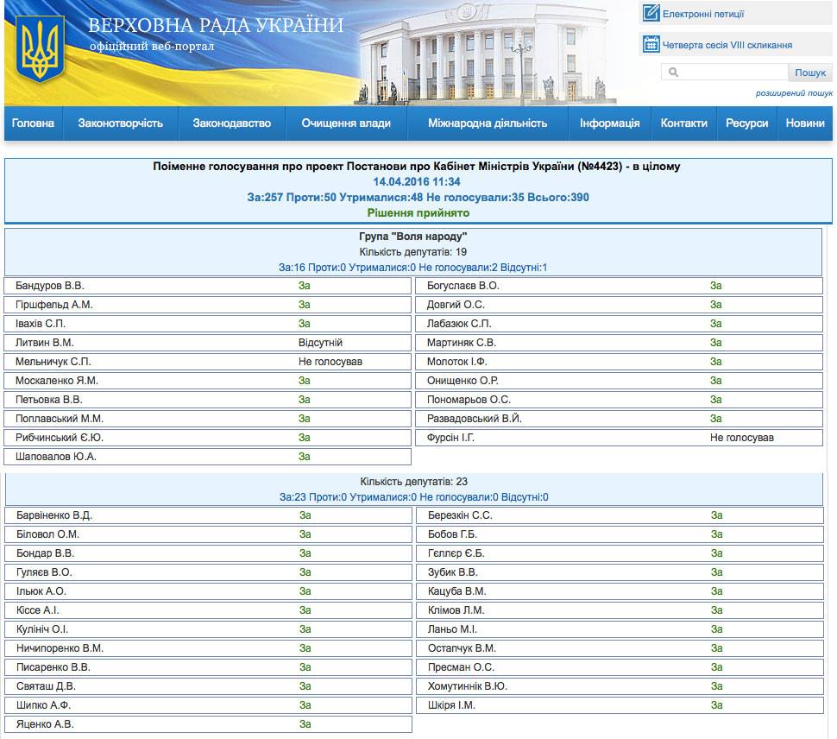Open the Законотворчість menu

pyautogui.click(x=121, y=123)
